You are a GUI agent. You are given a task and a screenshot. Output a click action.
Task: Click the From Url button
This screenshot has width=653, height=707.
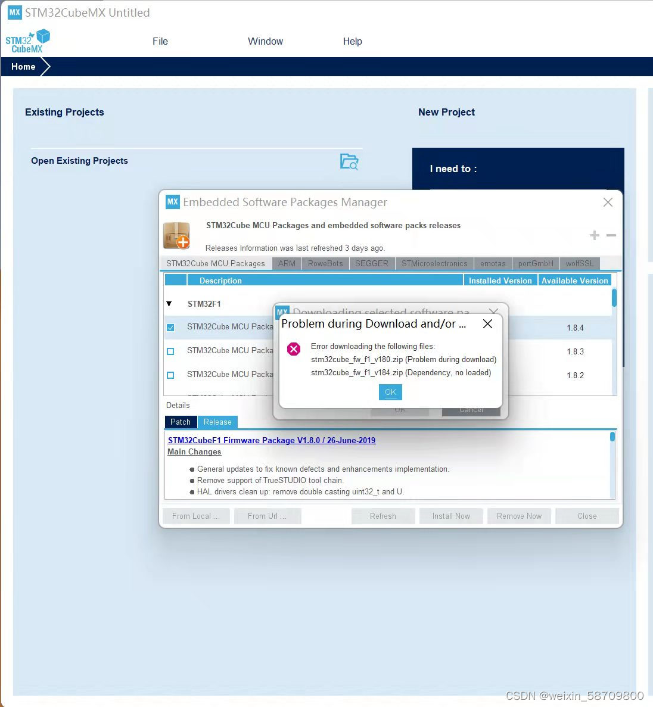[268, 516]
